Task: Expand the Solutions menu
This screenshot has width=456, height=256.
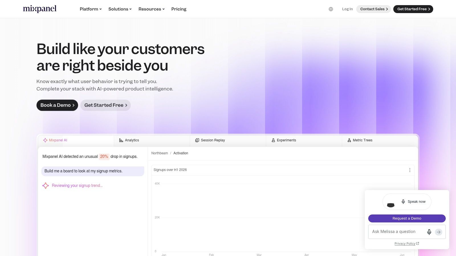Action: pyautogui.click(x=120, y=9)
